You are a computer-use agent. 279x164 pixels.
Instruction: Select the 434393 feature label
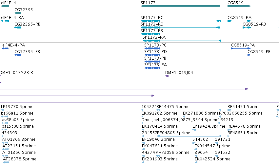click(10, 133)
